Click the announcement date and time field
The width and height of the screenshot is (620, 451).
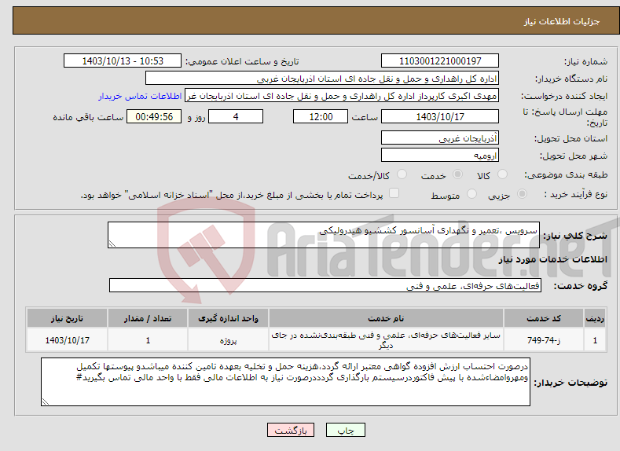click(123, 60)
